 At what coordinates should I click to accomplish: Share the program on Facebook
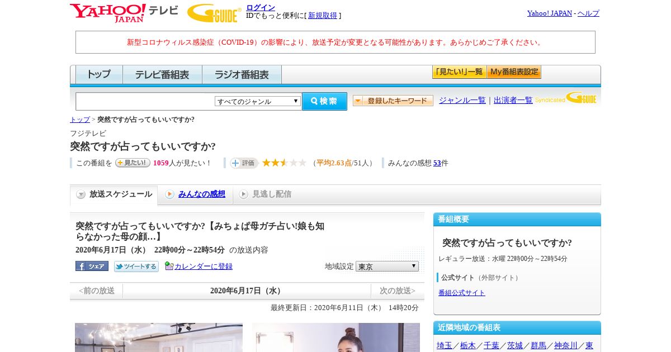(x=92, y=266)
